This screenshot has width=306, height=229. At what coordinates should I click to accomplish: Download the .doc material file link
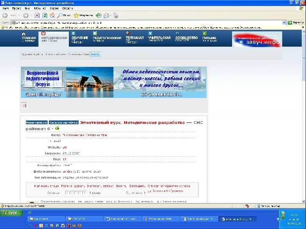[x=68, y=171]
